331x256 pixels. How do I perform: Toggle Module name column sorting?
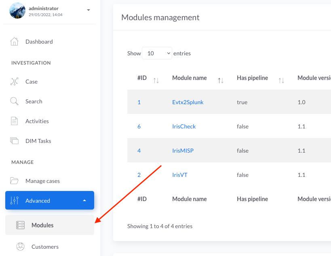(x=221, y=80)
